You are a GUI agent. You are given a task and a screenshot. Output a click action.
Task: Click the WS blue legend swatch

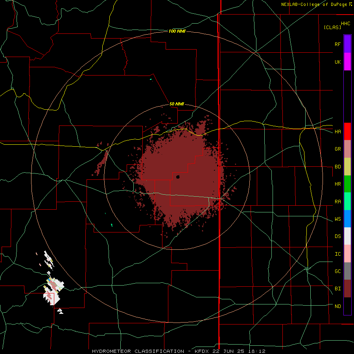click(x=347, y=219)
